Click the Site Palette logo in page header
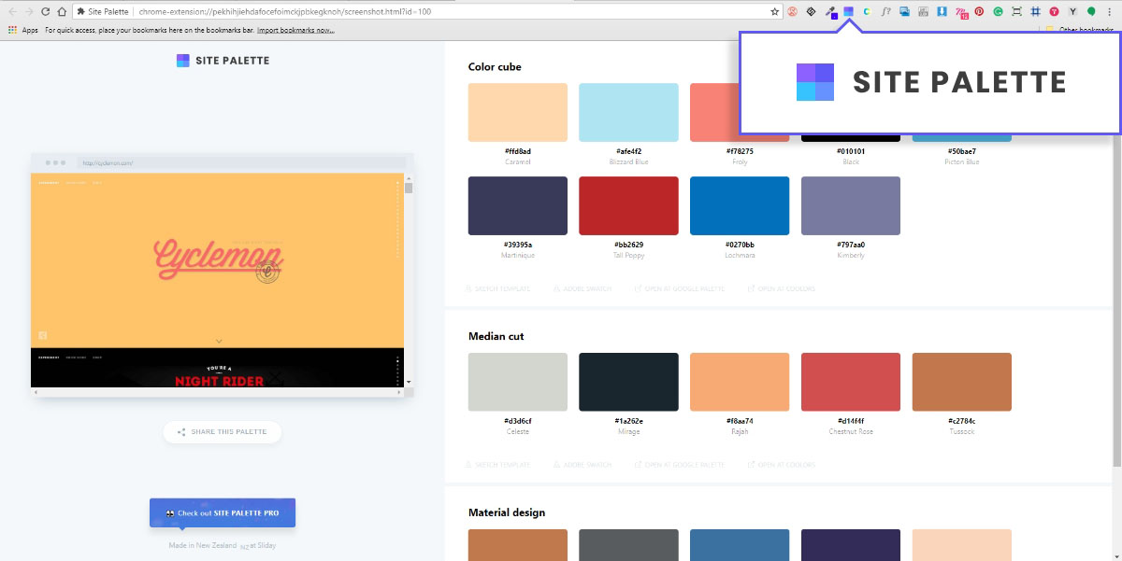 223,61
